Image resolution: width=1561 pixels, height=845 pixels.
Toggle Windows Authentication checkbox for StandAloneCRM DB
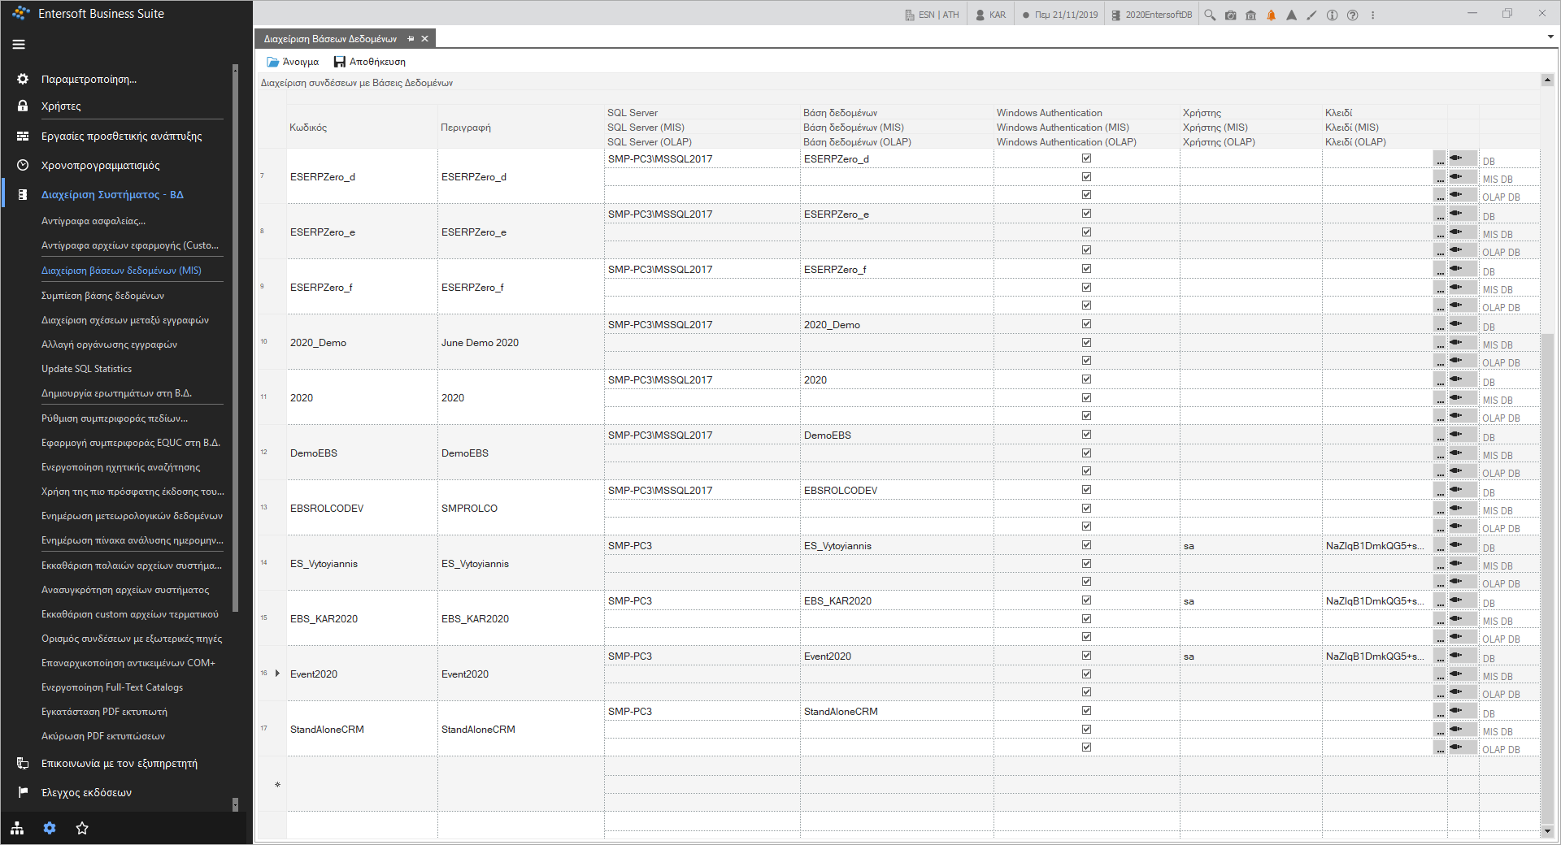pyautogui.click(x=1086, y=711)
